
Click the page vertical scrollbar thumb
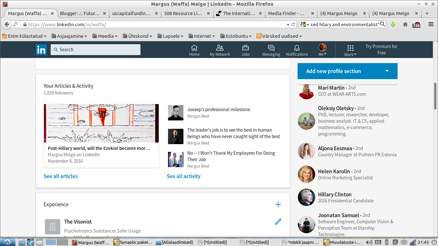pyautogui.click(x=435, y=96)
